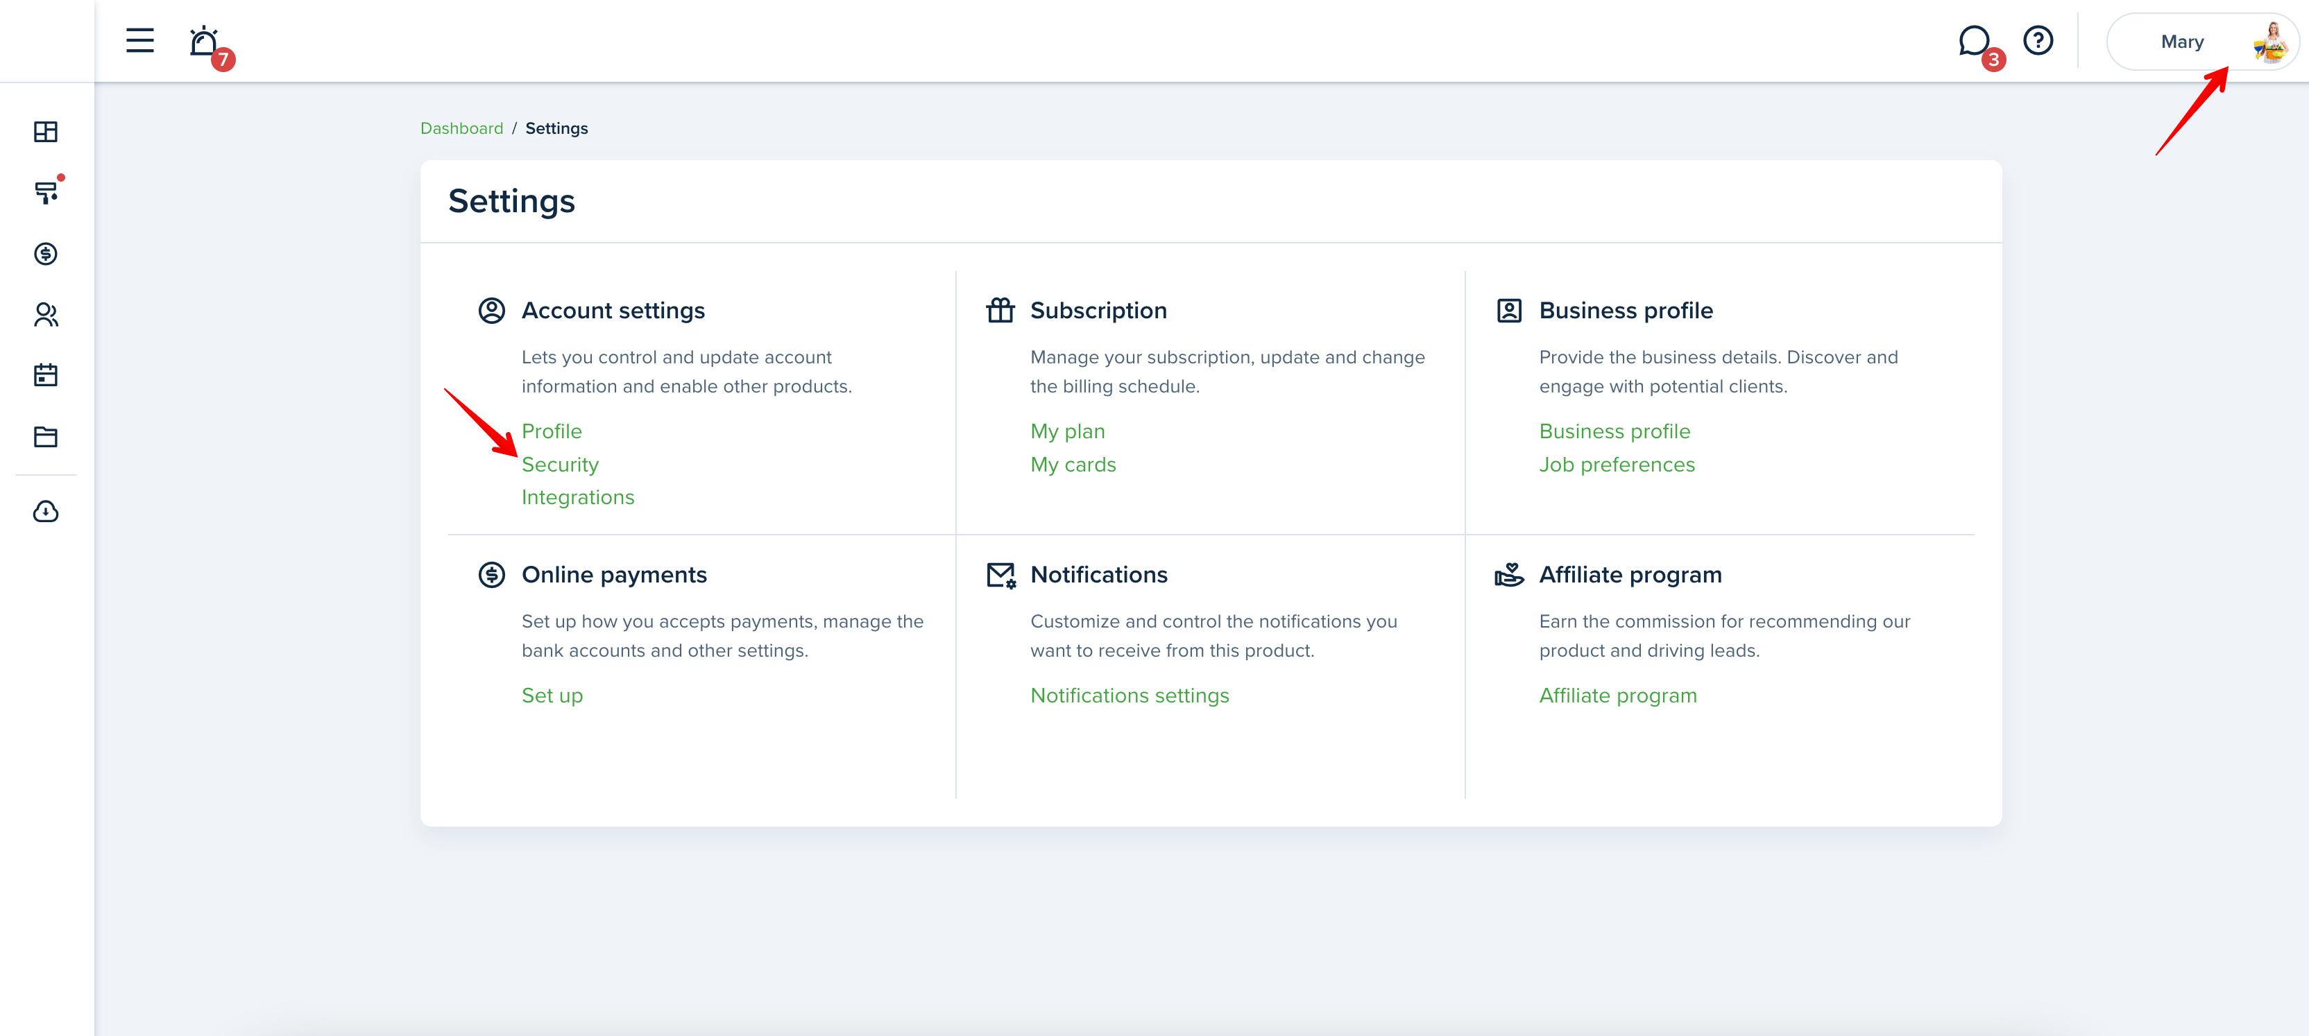Screen dimensions: 2309x1036
Task: Open Notifications settings link
Action: click(x=1130, y=696)
